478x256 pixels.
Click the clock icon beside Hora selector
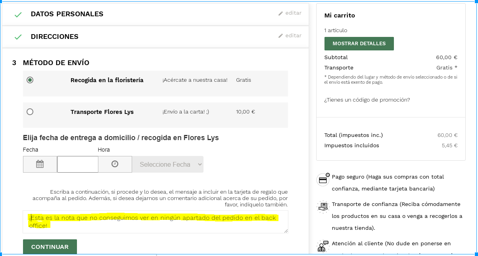click(115, 164)
